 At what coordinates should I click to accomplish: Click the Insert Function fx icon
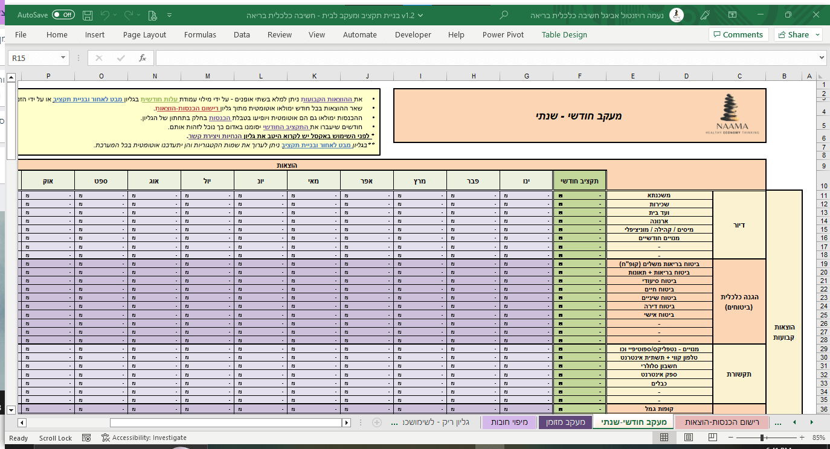tap(143, 58)
